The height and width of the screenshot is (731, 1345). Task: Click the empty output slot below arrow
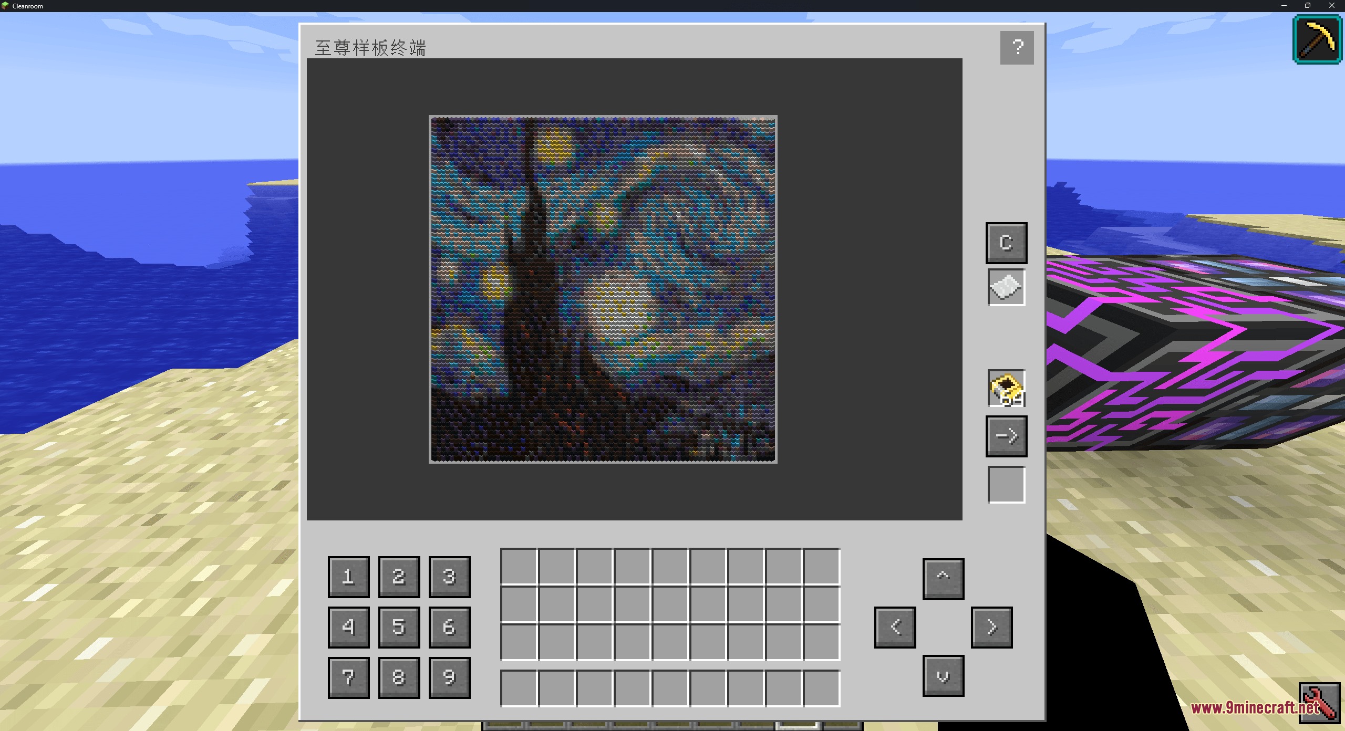(1006, 484)
